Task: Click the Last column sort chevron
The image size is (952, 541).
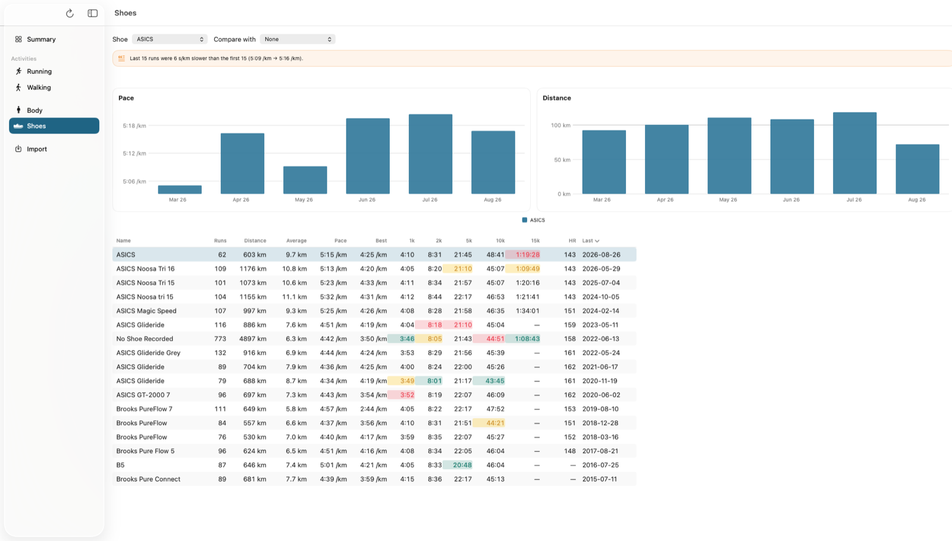Action: pos(597,241)
